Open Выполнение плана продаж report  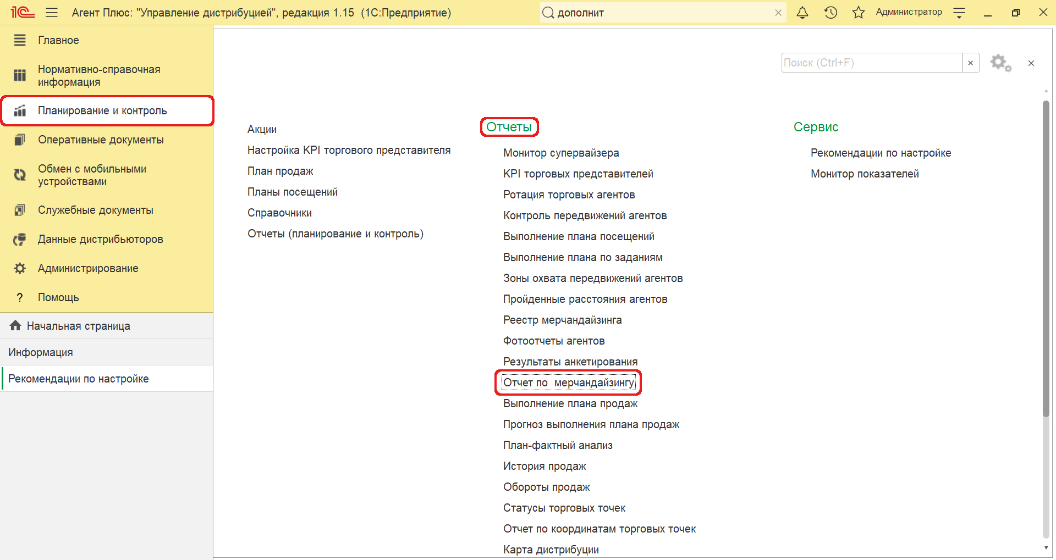click(570, 403)
